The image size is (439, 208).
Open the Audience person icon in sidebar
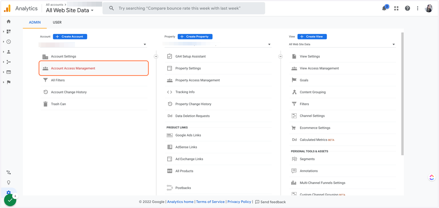9,52
